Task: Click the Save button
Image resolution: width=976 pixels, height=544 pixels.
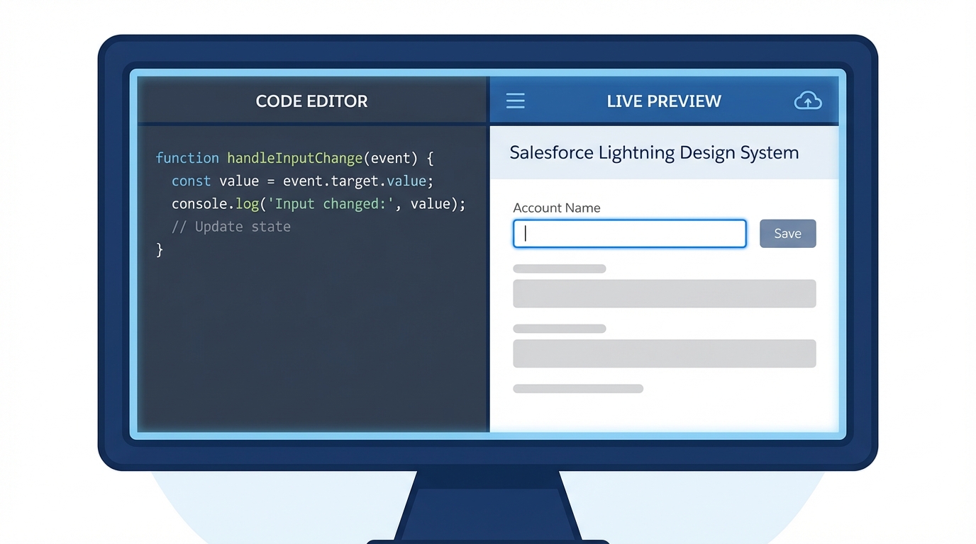Action: click(x=788, y=234)
